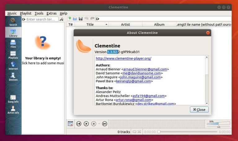Toggle the repeat mode icon

[134, 132]
